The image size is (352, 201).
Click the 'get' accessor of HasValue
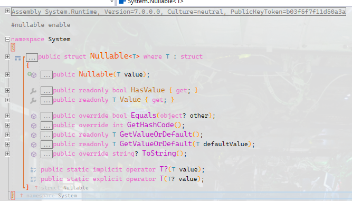pos(182,90)
